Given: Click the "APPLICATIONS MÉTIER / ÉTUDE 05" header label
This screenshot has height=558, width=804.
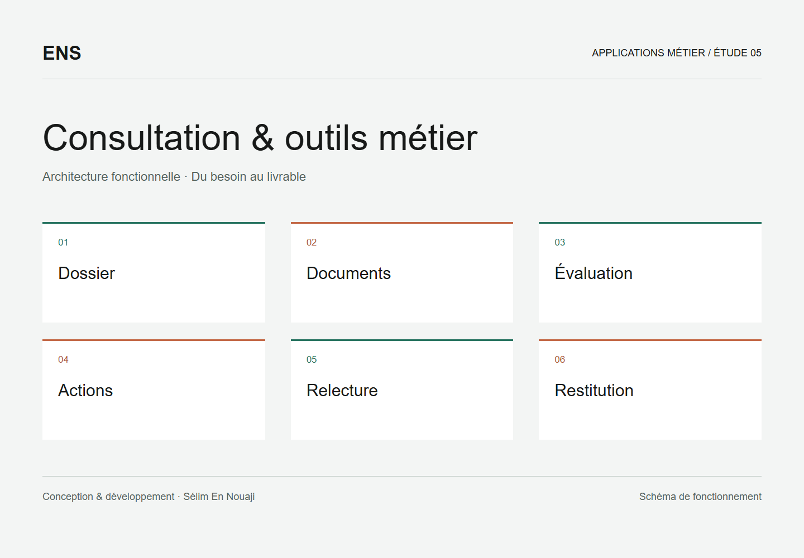Looking at the screenshot, I should [677, 53].
